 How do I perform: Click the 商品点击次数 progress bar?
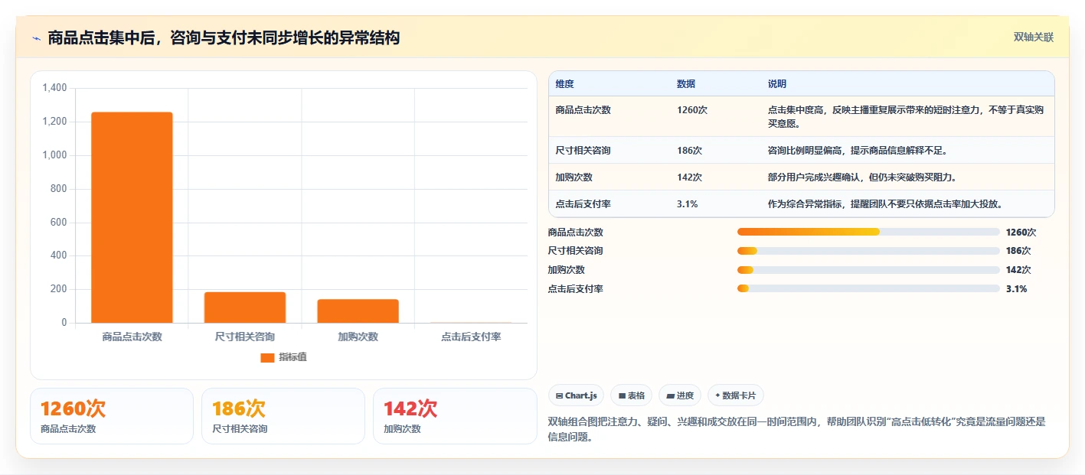coord(868,232)
